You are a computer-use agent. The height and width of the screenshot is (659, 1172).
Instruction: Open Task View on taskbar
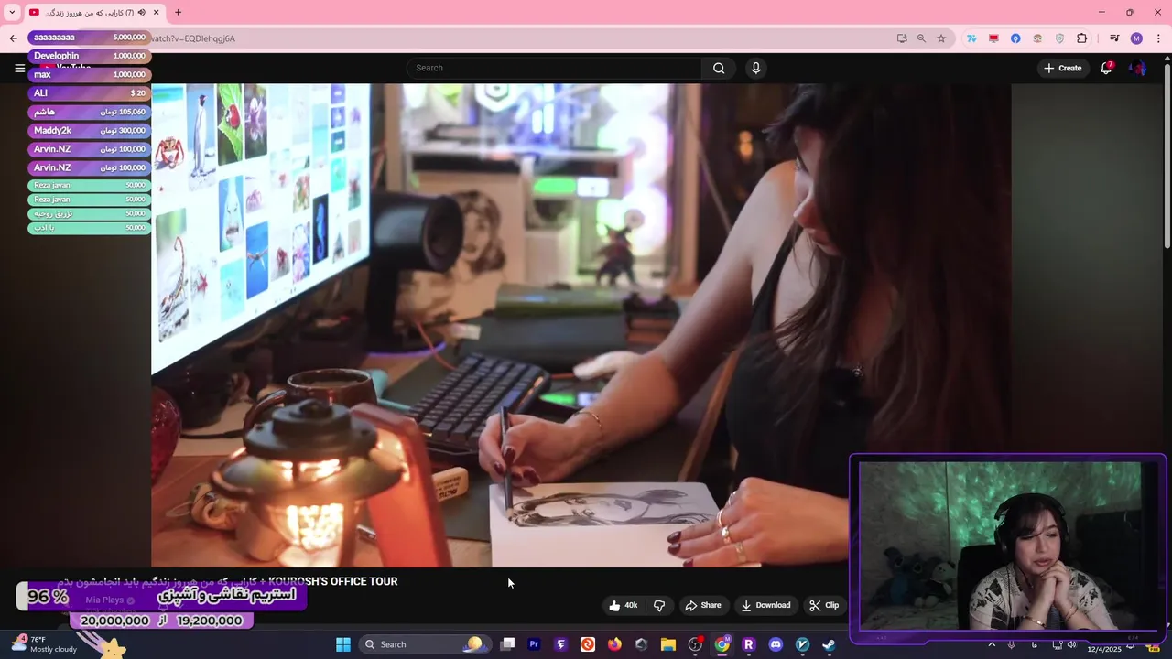pos(508,644)
